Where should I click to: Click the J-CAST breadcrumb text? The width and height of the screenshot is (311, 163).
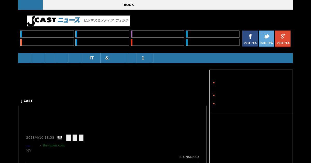pyautogui.click(x=27, y=101)
